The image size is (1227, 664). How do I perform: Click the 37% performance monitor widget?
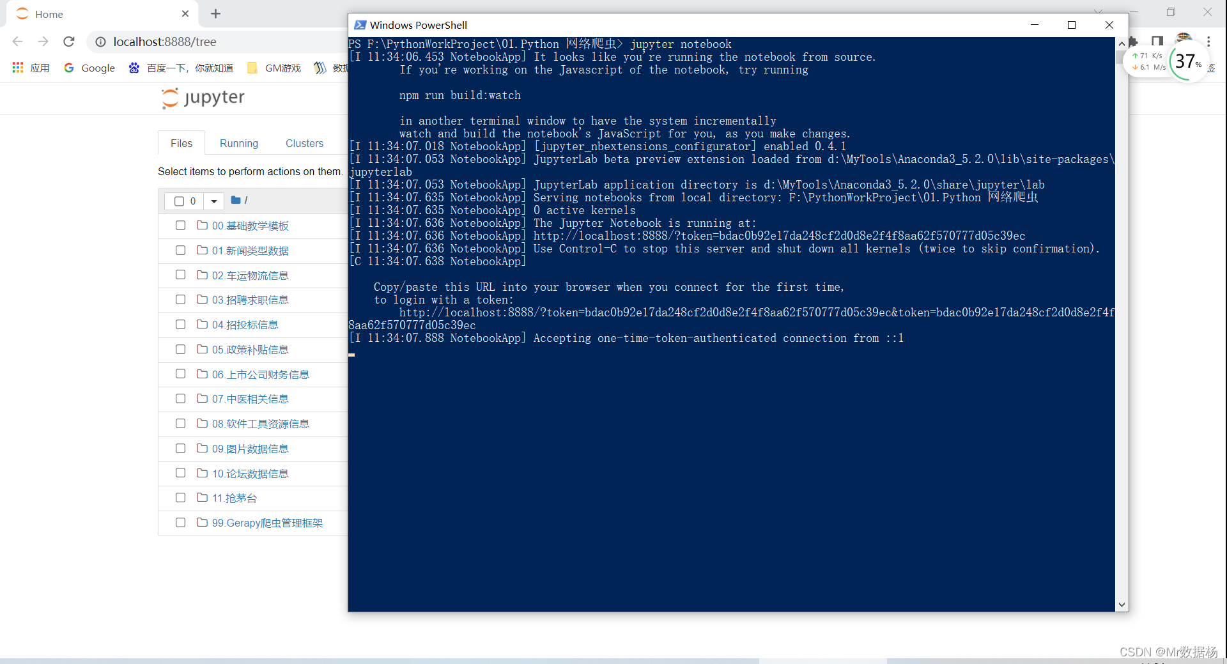click(1189, 61)
